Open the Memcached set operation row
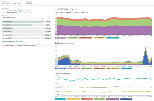 click(26, 25)
